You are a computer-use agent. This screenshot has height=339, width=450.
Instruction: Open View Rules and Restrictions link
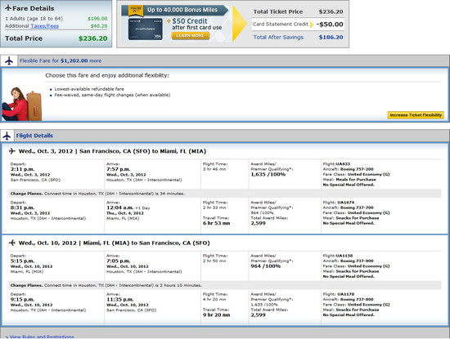(42, 337)
